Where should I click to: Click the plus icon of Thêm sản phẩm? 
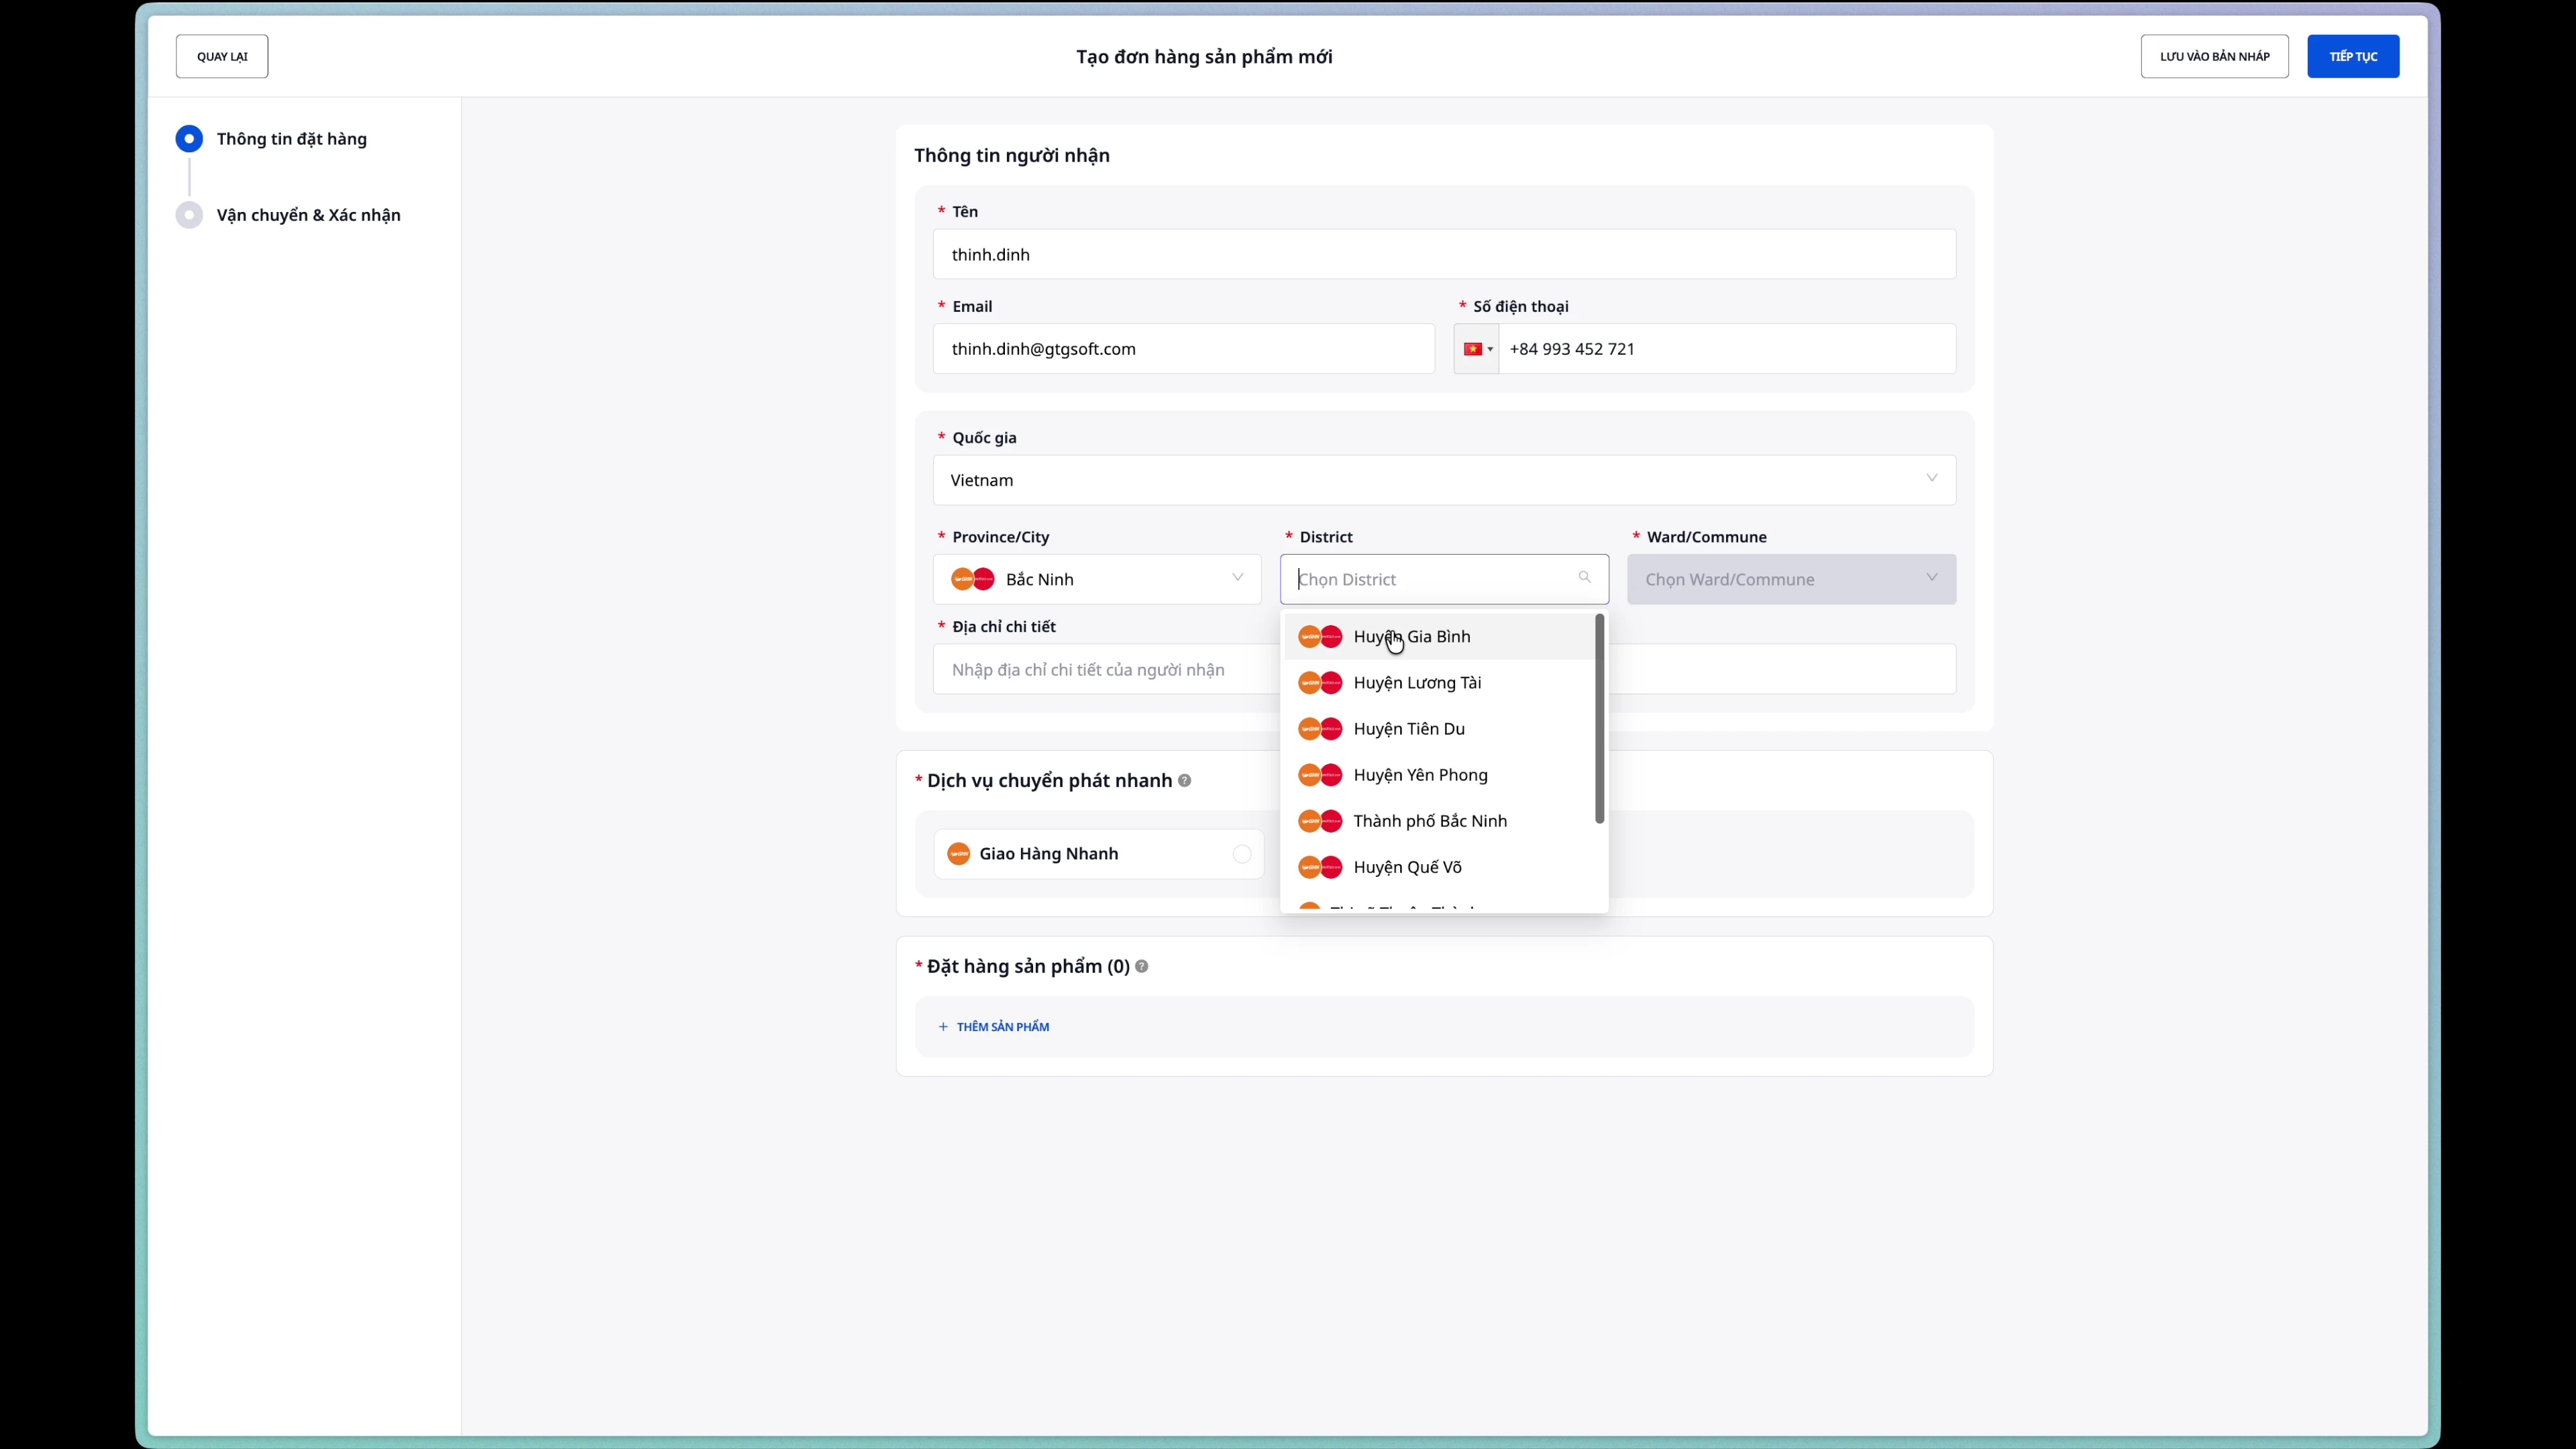point(943,1027)
